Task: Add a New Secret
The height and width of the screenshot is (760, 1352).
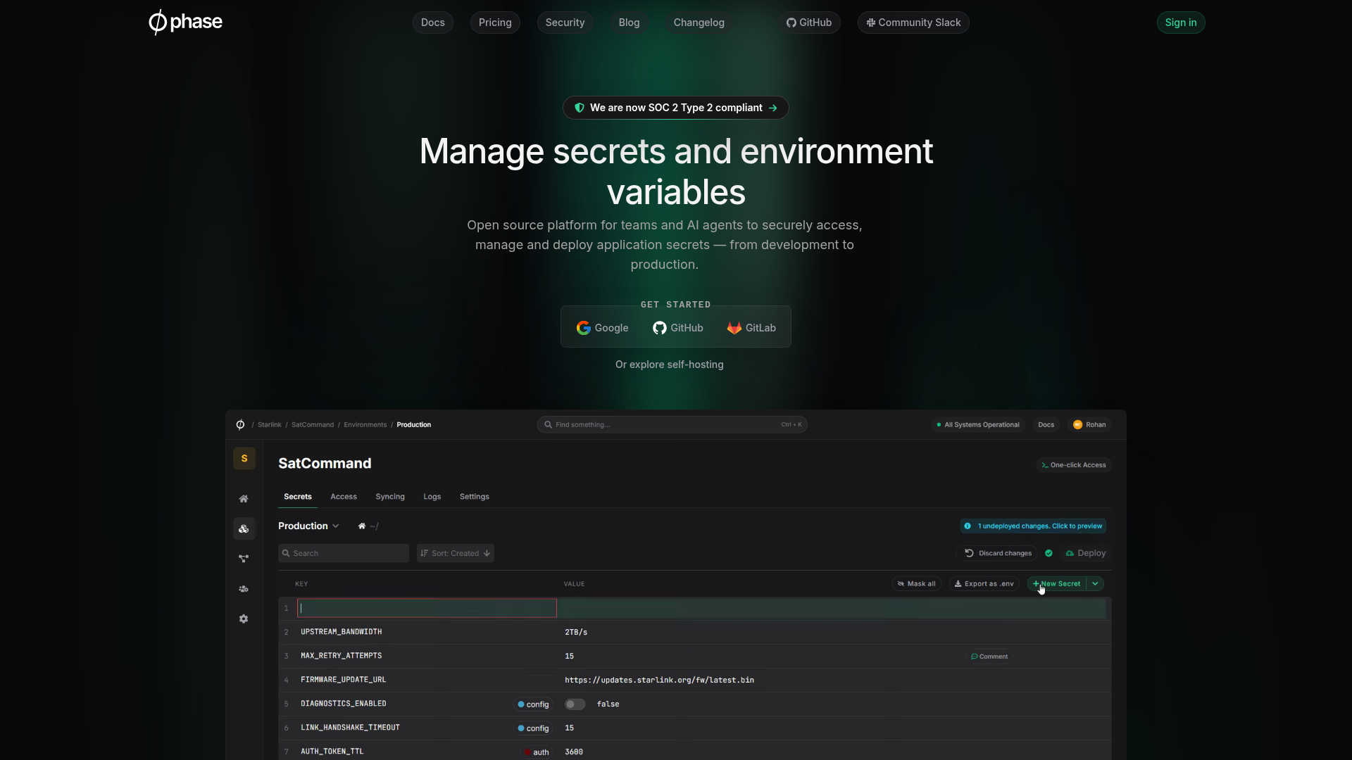Action: [1057, 584]
